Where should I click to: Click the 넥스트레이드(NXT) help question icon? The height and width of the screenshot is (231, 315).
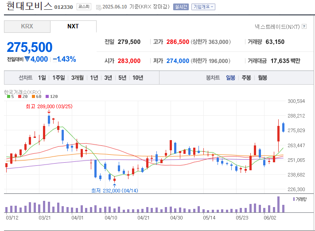[x=304, y=26]
